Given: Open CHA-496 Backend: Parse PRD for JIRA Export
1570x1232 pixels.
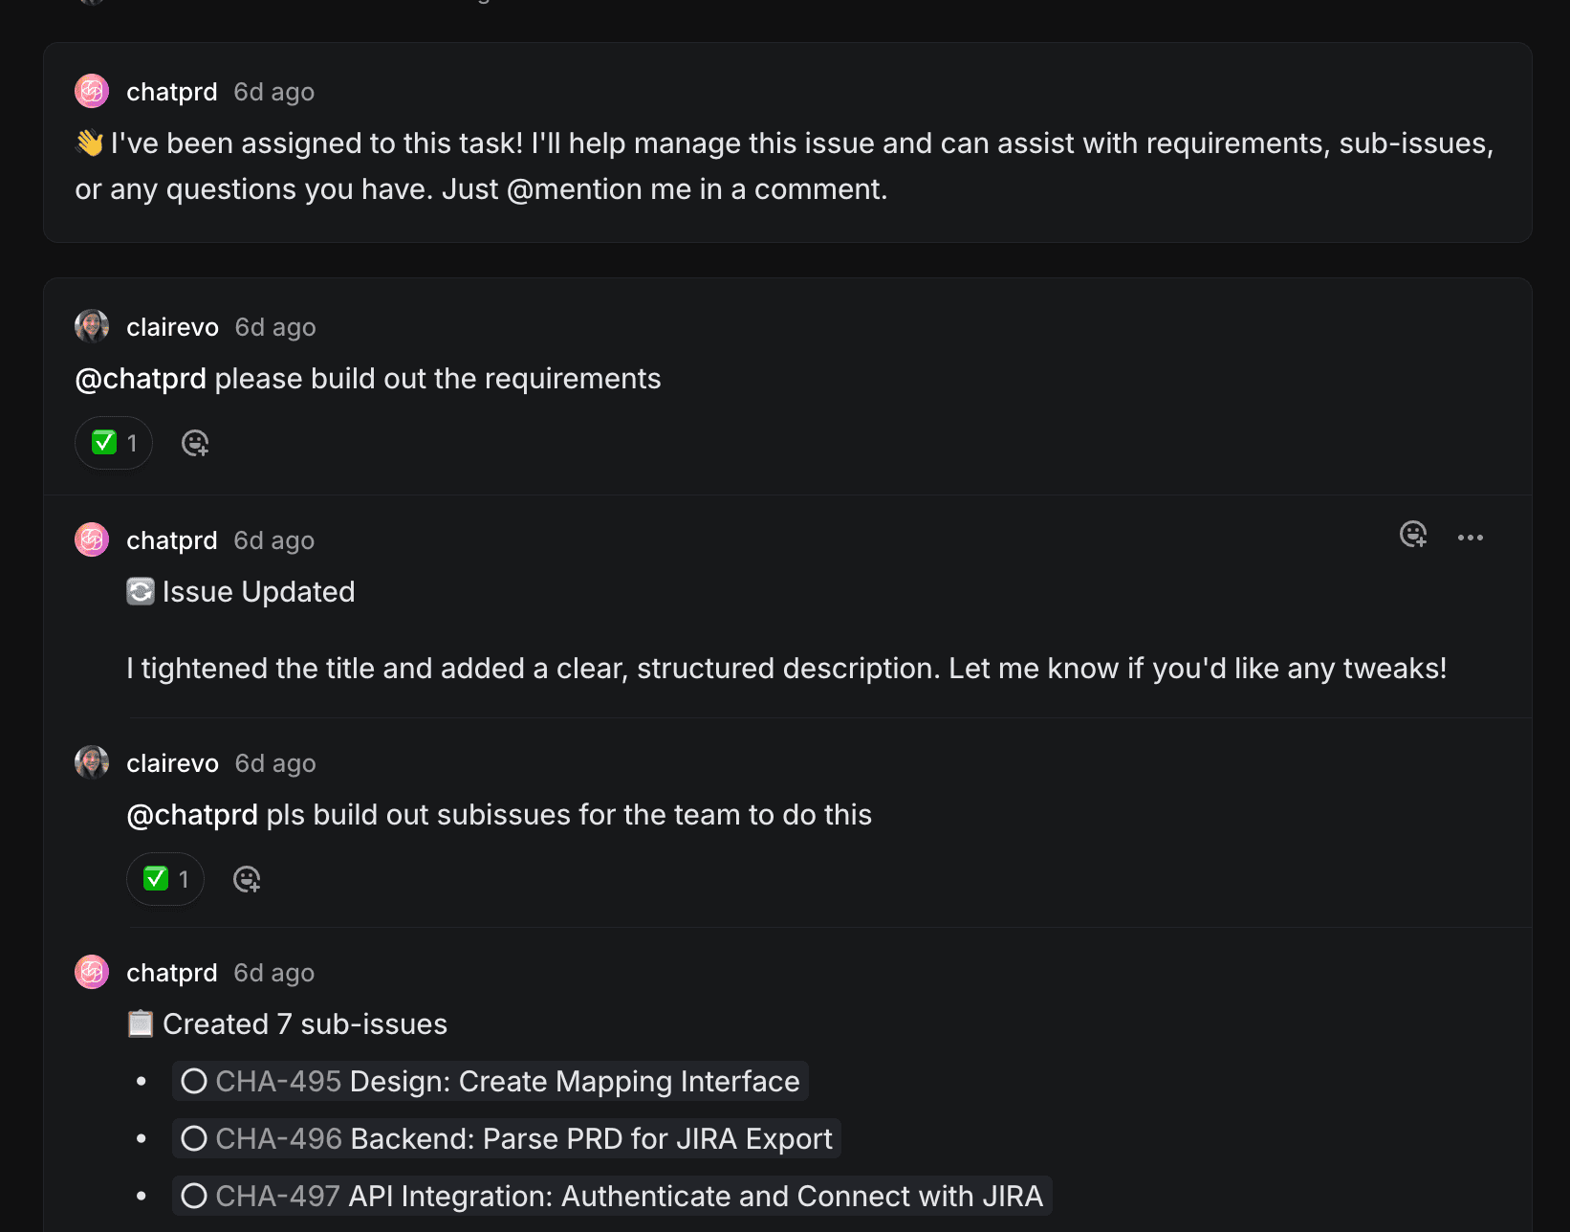Looking at the screenshot, I should point(523,1138).
